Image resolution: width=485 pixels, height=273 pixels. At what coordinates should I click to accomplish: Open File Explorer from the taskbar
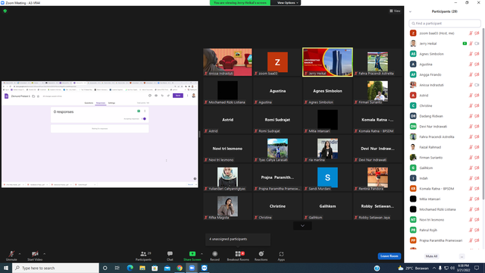[x=142, y=268]
